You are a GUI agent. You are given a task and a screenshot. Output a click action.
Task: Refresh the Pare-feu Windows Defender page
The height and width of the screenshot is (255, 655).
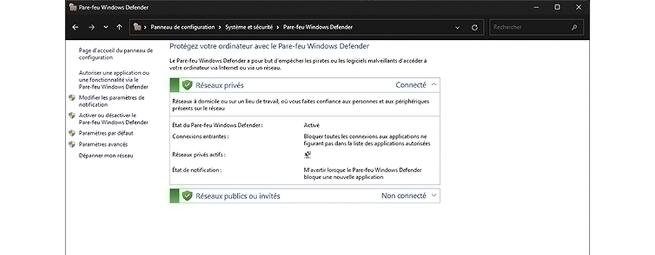coord(474,27)
